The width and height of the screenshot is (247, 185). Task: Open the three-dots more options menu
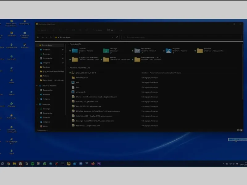click(x=121, y=30)
